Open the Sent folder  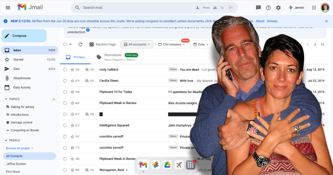tap(30, 69)
